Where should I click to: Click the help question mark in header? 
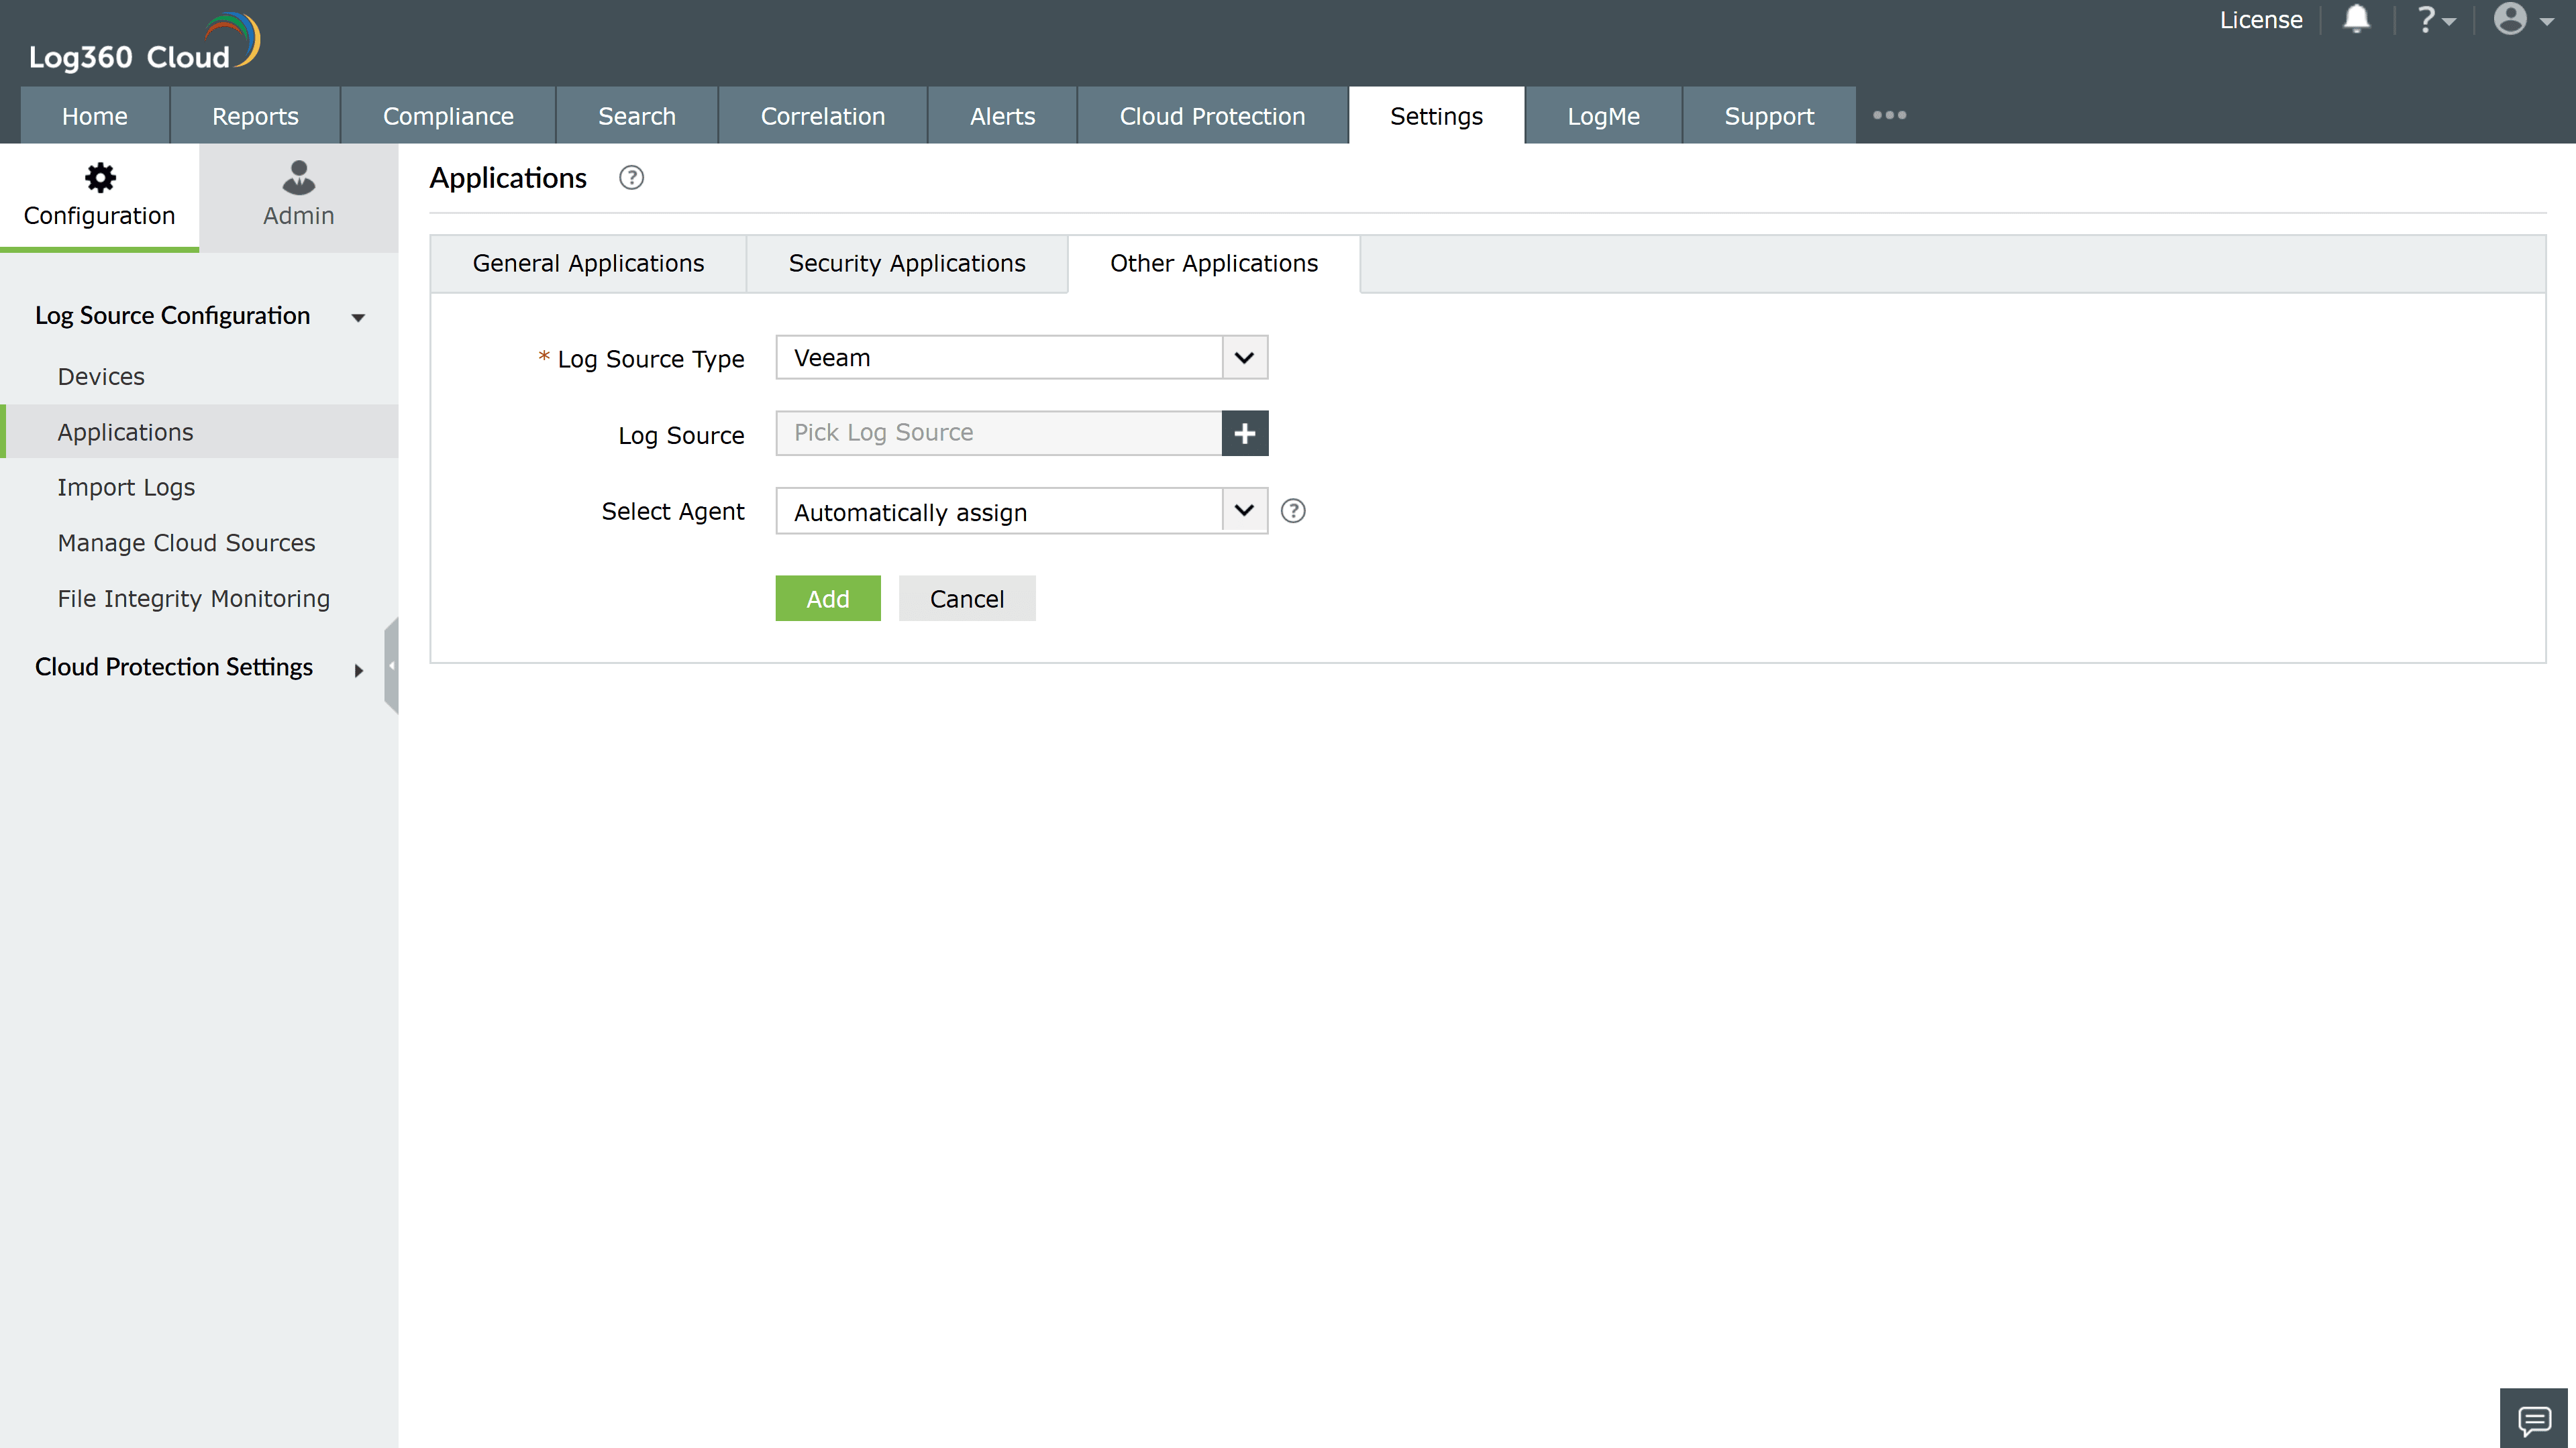2428,20
